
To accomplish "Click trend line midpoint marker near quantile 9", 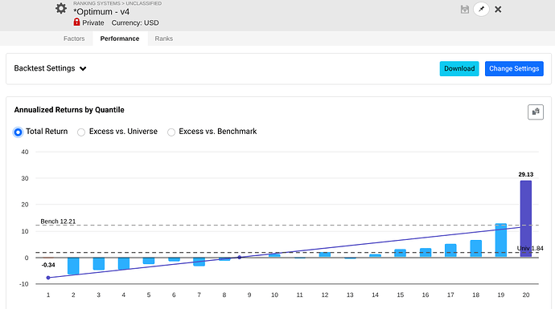I will tap(239, 258).
